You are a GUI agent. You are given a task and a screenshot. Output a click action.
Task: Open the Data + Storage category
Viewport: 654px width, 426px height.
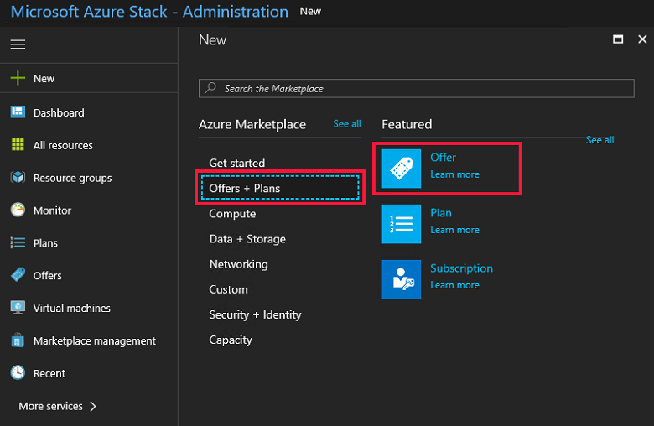[247, 239]
